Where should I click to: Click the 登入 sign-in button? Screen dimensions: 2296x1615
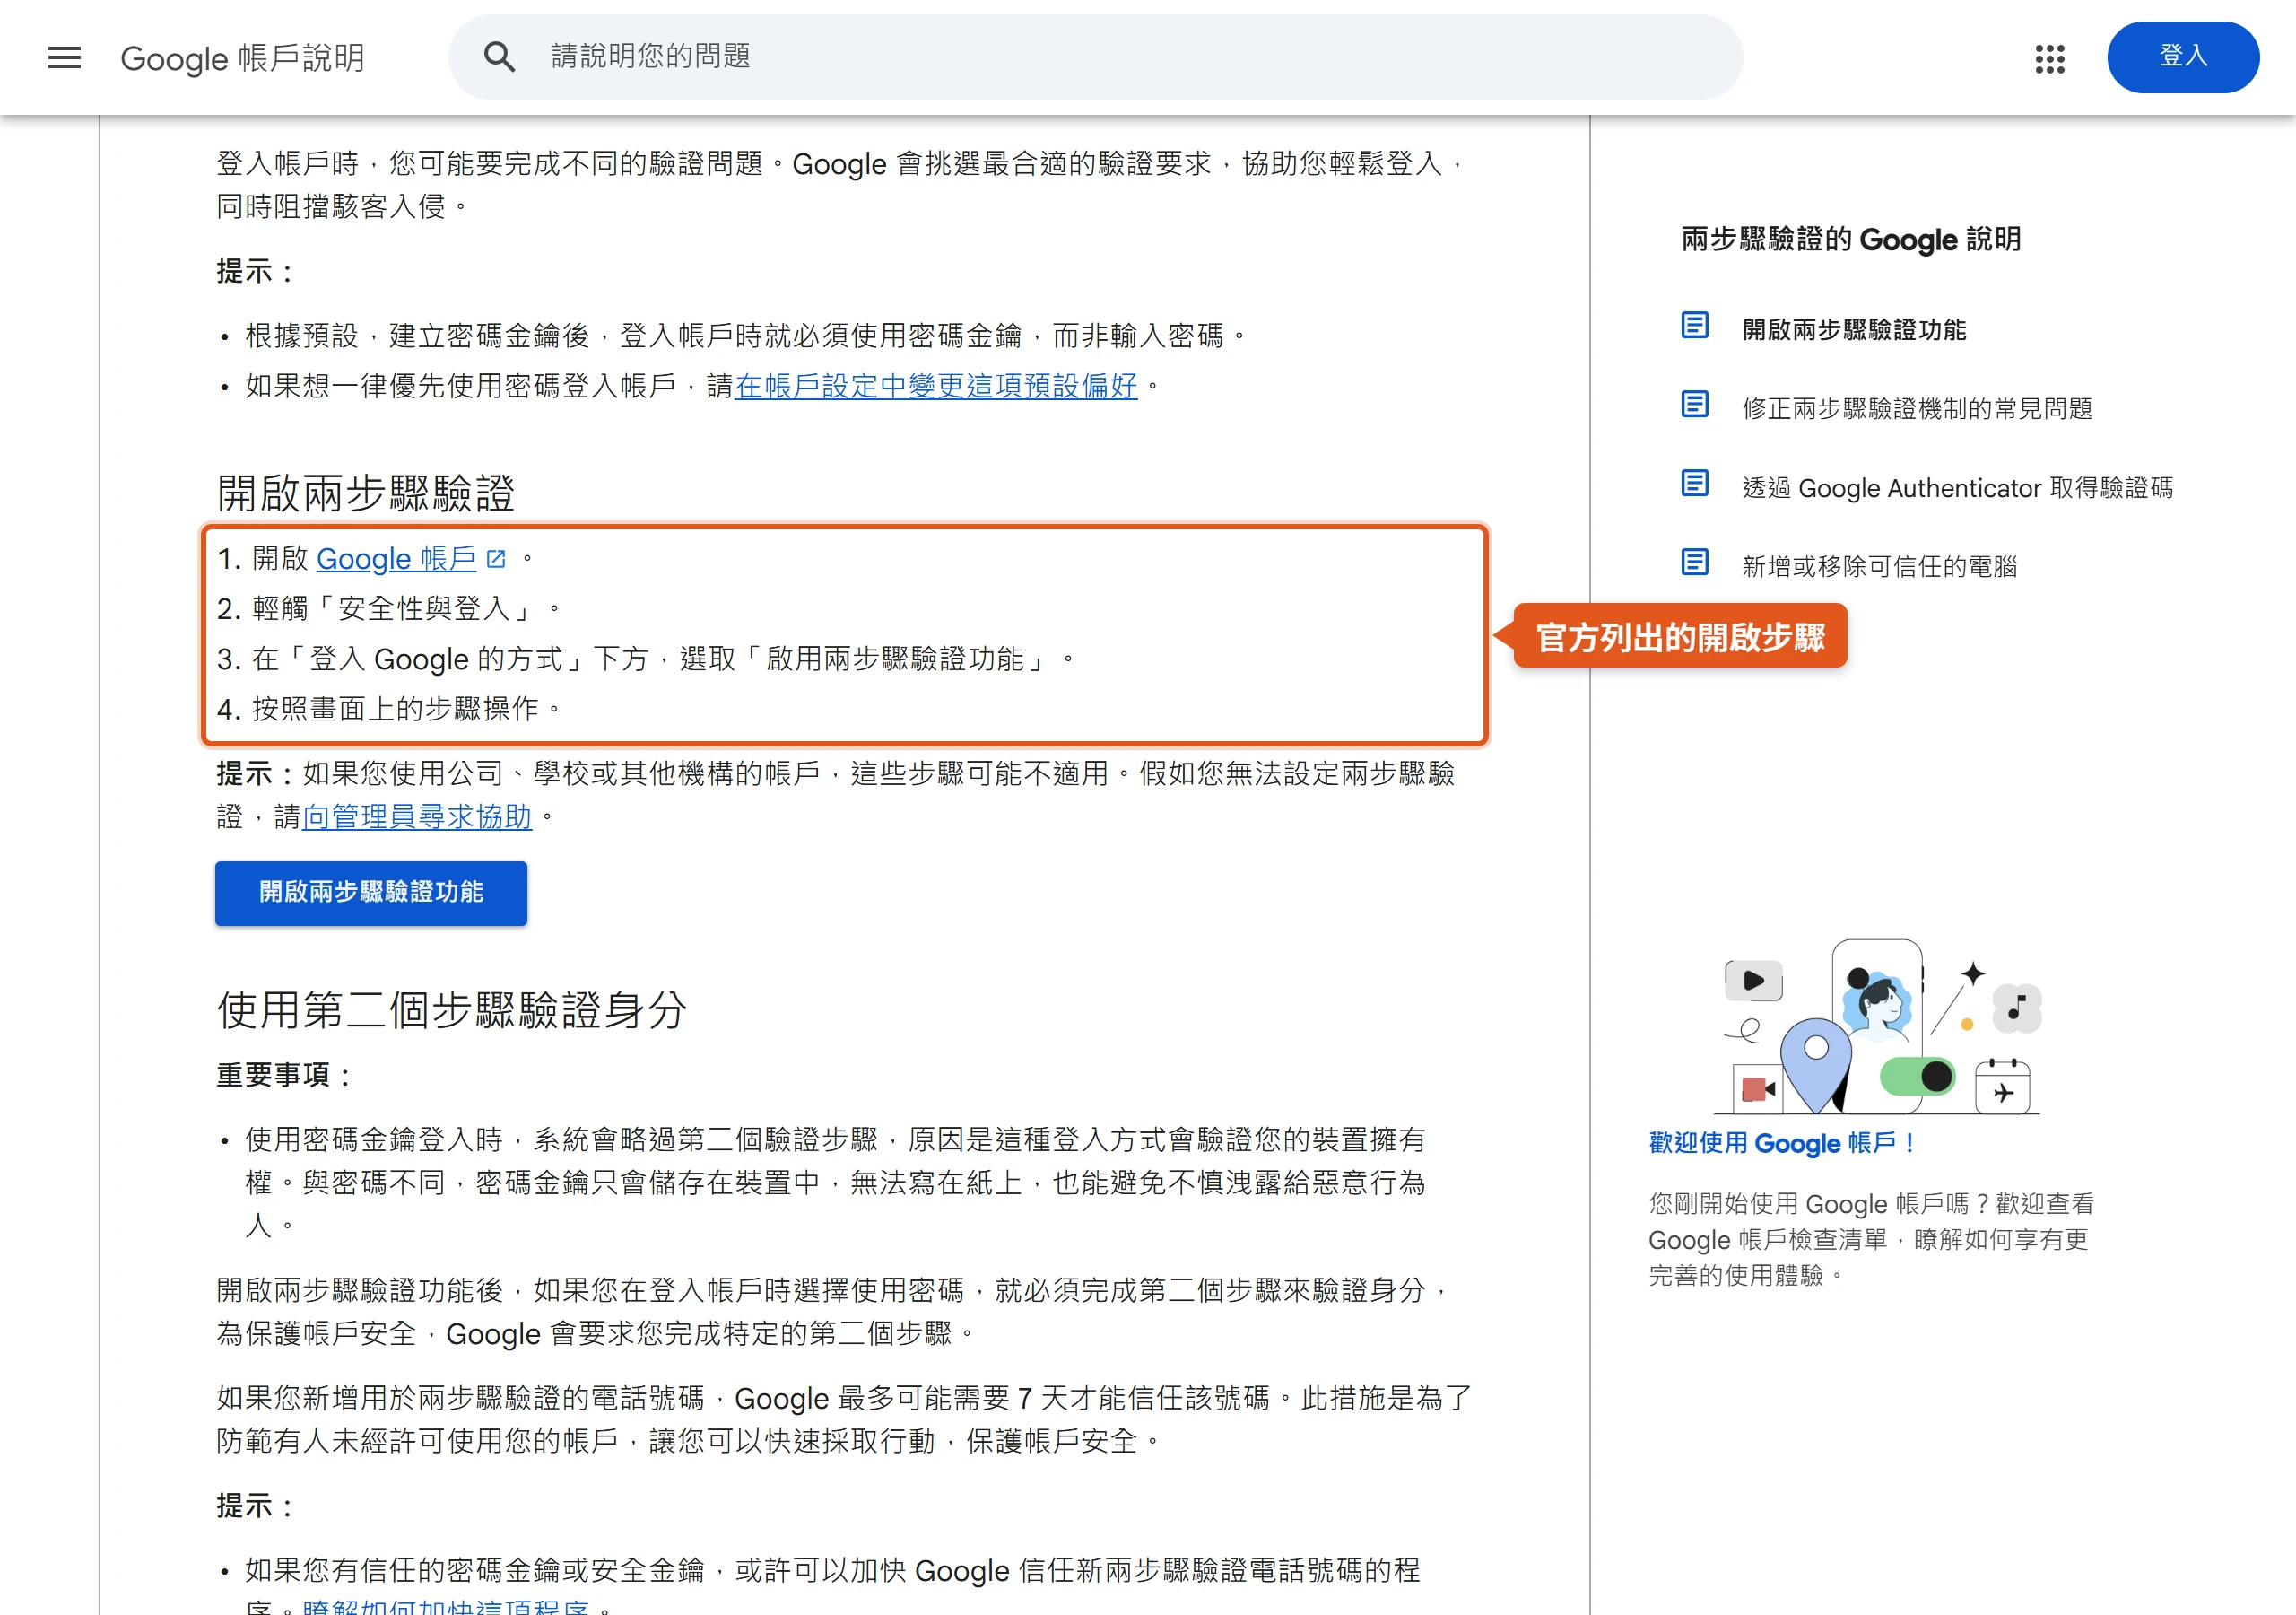coord(2182,57)
